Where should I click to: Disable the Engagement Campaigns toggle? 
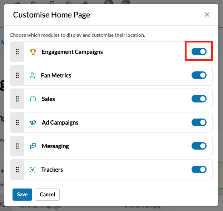click(199, 51)
